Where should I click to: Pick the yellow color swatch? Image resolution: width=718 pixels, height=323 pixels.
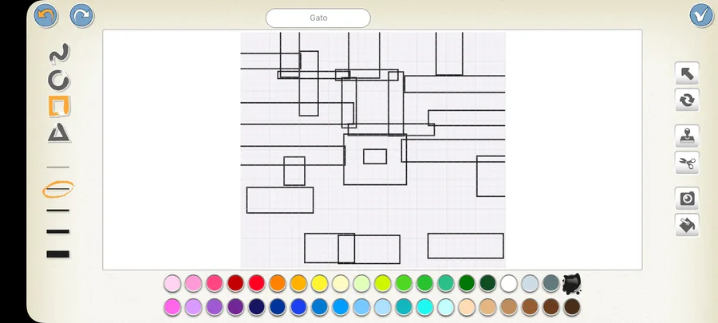point(320,283)
